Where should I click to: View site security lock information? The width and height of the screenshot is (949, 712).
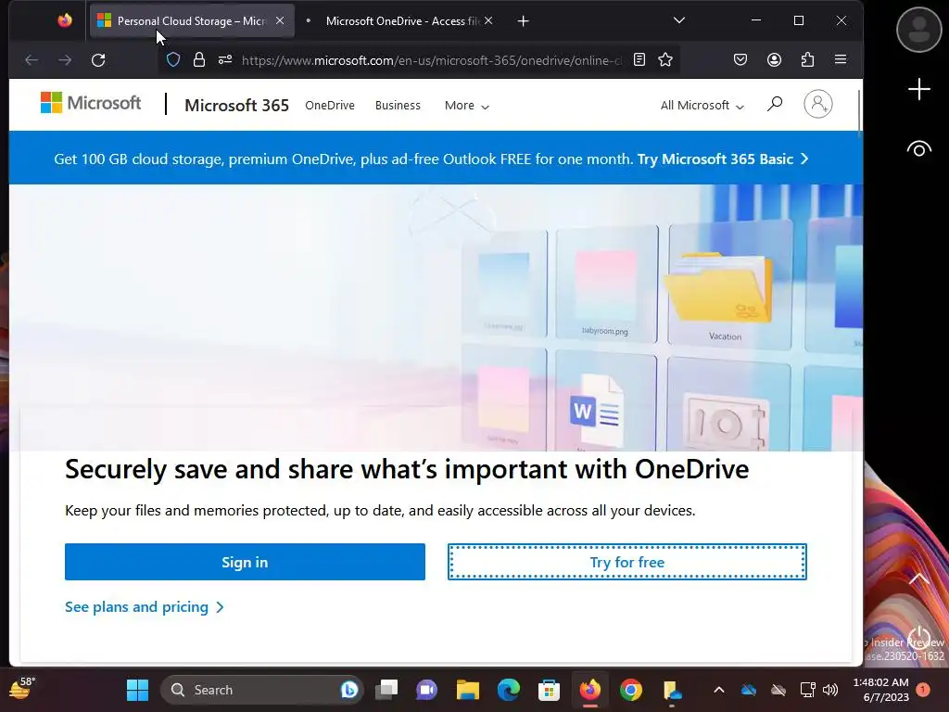point(199,60)
